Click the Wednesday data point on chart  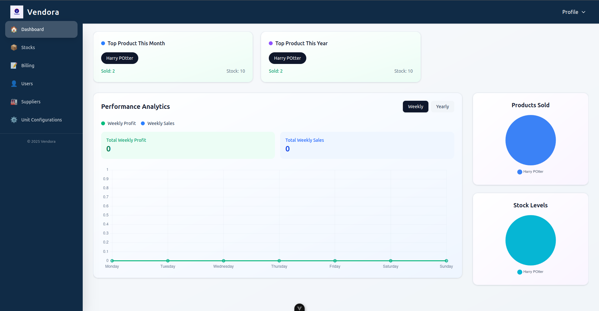point(224,261)
